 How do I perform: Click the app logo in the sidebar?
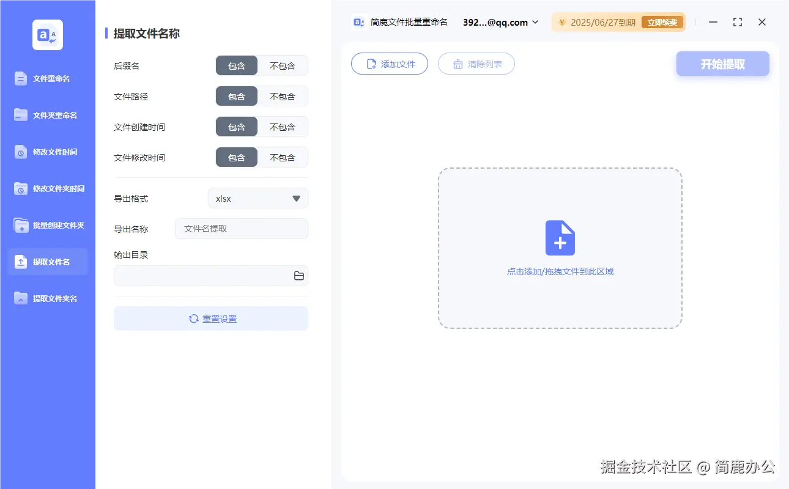tap(47, 35)
